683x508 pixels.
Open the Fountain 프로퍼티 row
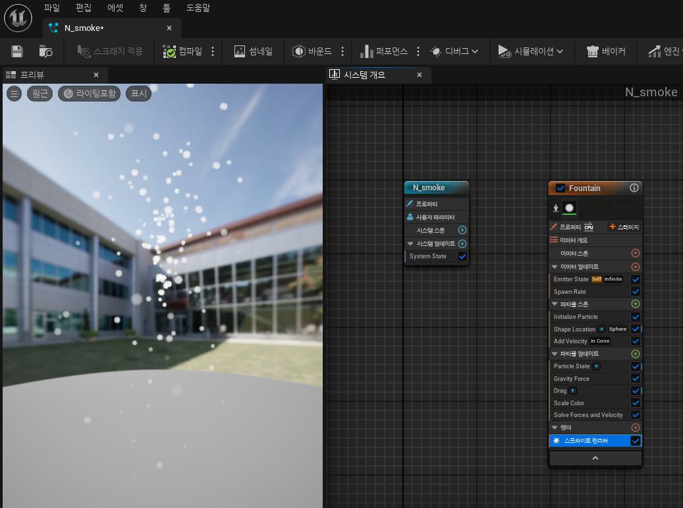point(572,227)
